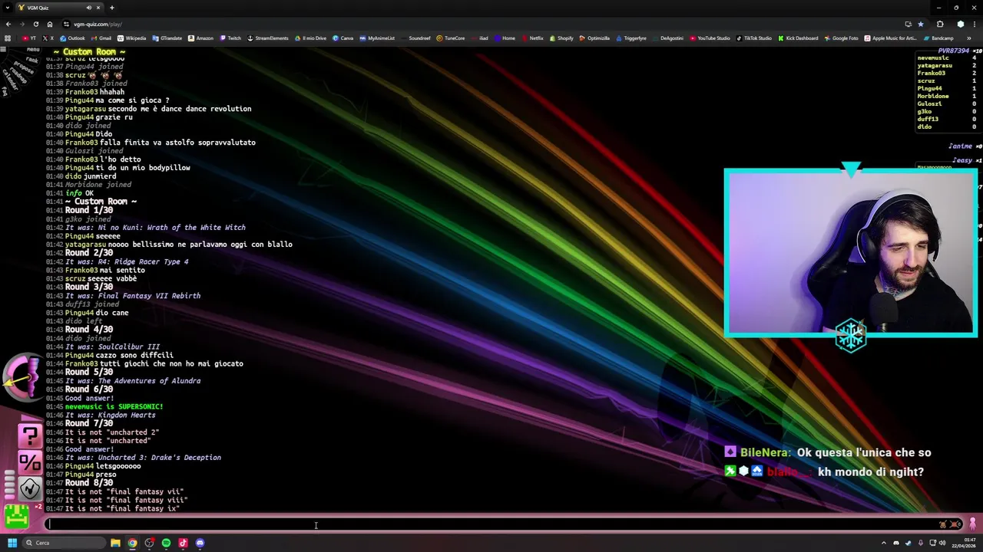The width and height of the screenshot is (983, 552).
Task: Click "nevemusic is SUPERSONIC!" message
Action: [x=114, y=406]
